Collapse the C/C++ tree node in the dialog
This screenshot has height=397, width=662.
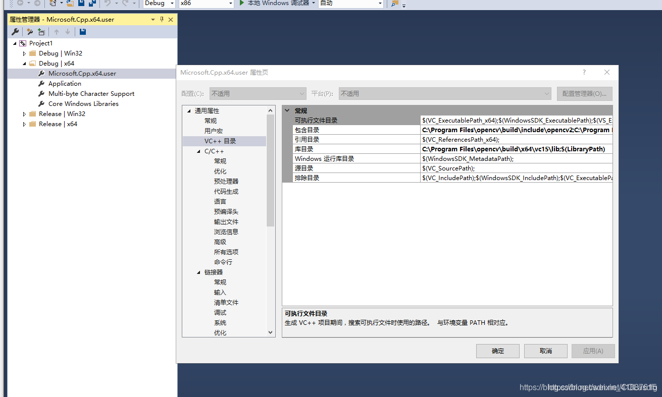(199, 151)
